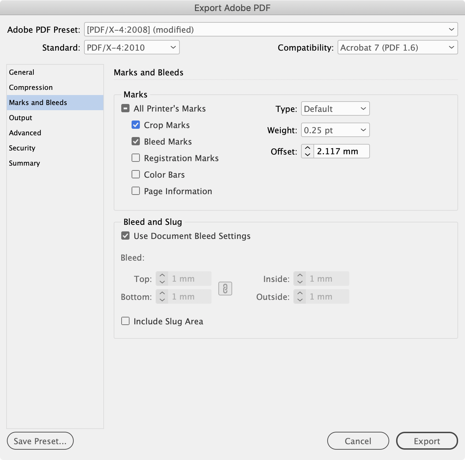Enable Registration Marks
465x460 pixels.
click(135, 157)
